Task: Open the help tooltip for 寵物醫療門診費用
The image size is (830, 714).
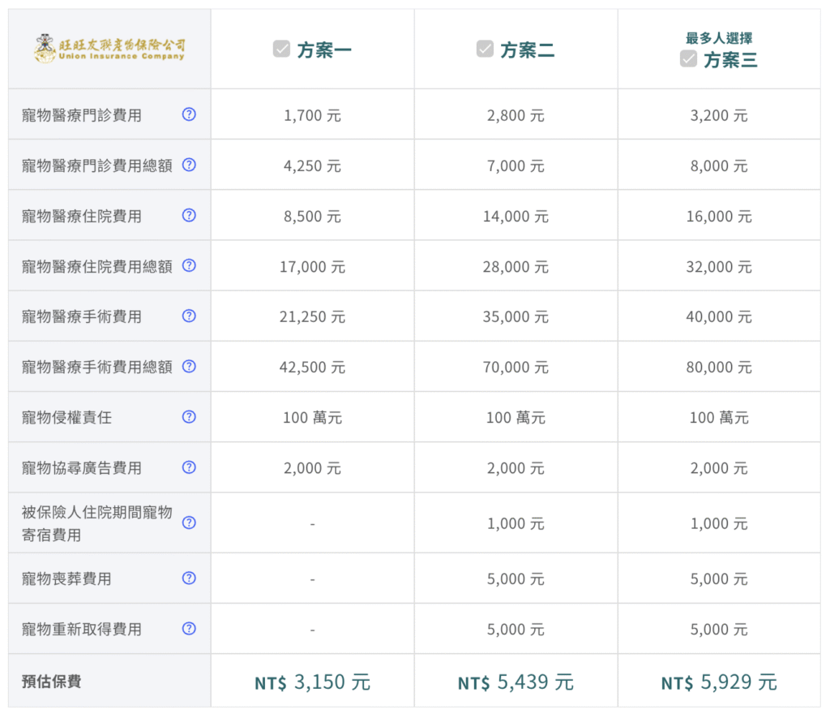Action: tap(188, 114)
